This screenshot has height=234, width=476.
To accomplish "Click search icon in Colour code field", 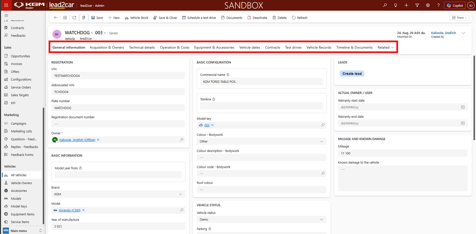I will pyautogui.click(x=323, y=173).
